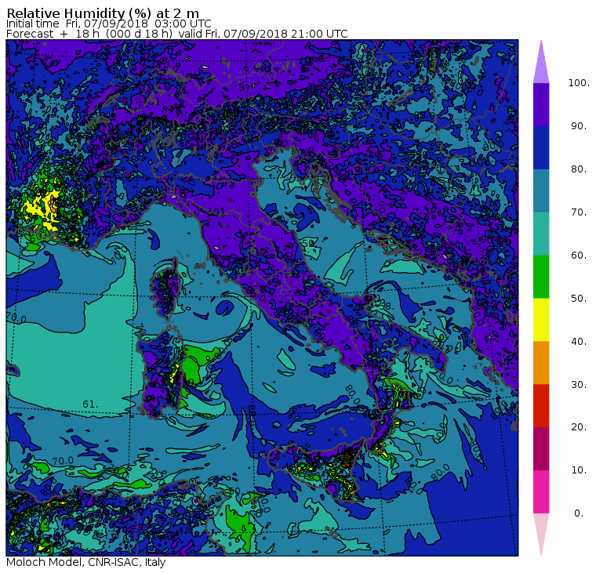596x573 pixels.
Task: Click the 70. label on the color scale
Action: (x=579, y=212)
